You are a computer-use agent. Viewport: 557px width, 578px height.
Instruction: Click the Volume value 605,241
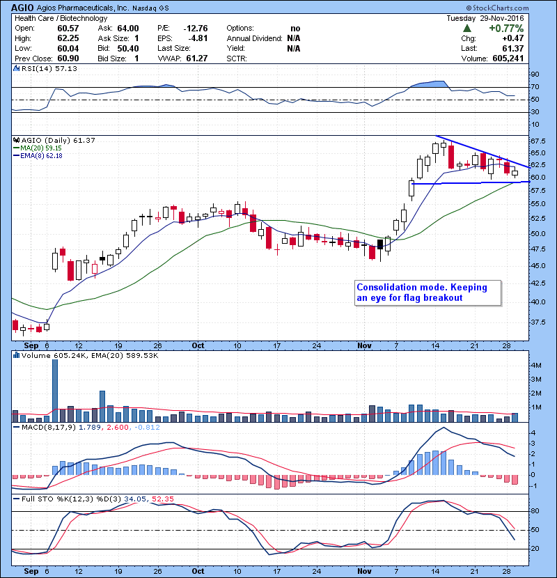(x=508, y=58)
